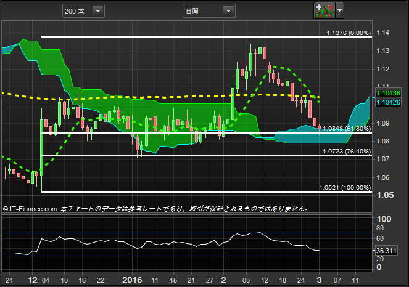The height and width of the screenshot is (287, 409).
Task: Click the IT-Finance.com copyright text
Action: (30, 209)
